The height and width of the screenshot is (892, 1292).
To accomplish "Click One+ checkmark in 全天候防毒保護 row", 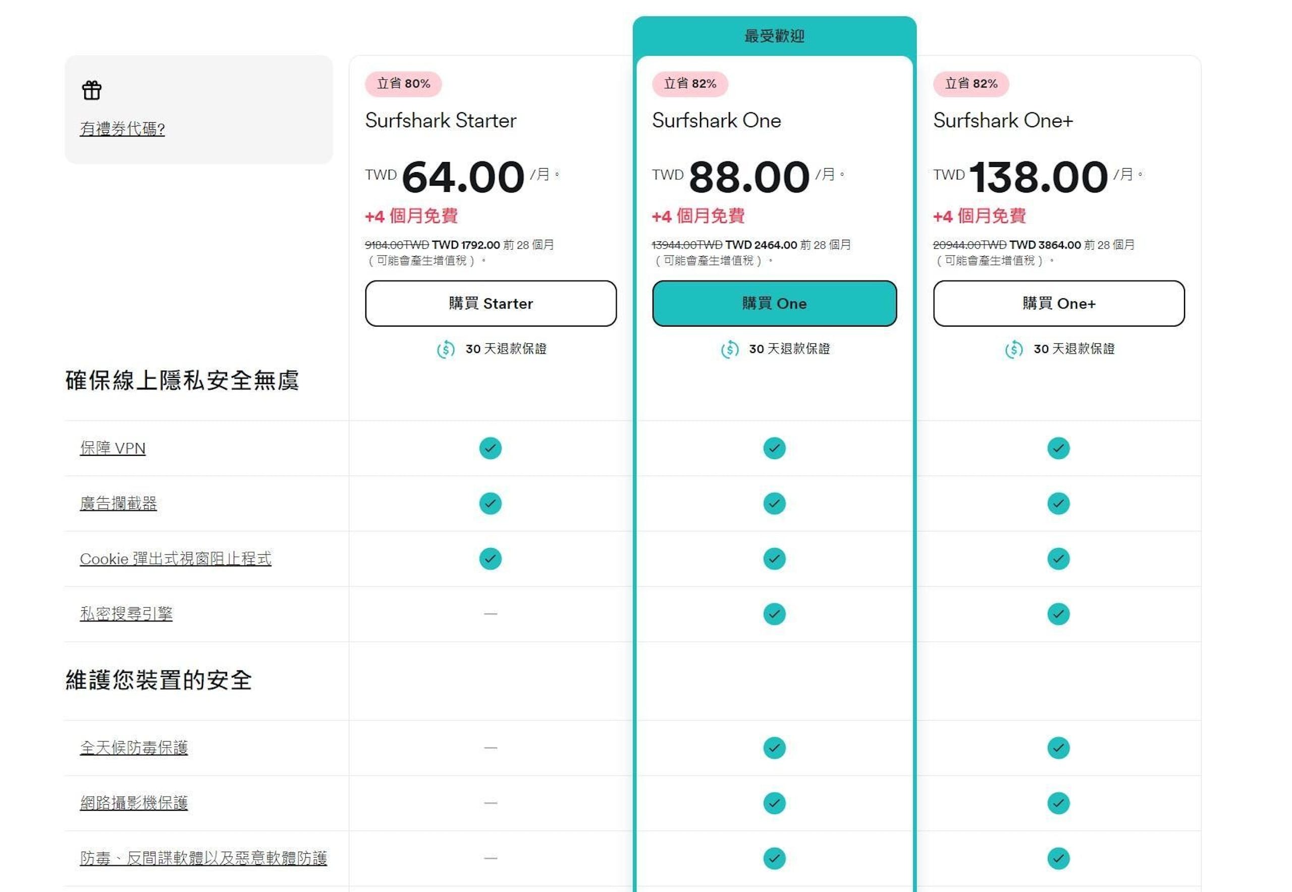I will (1058, 748).
